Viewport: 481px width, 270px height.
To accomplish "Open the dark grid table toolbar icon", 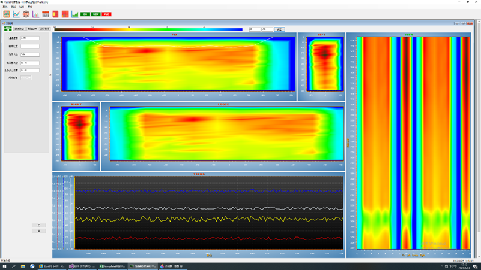I will 46,14.
